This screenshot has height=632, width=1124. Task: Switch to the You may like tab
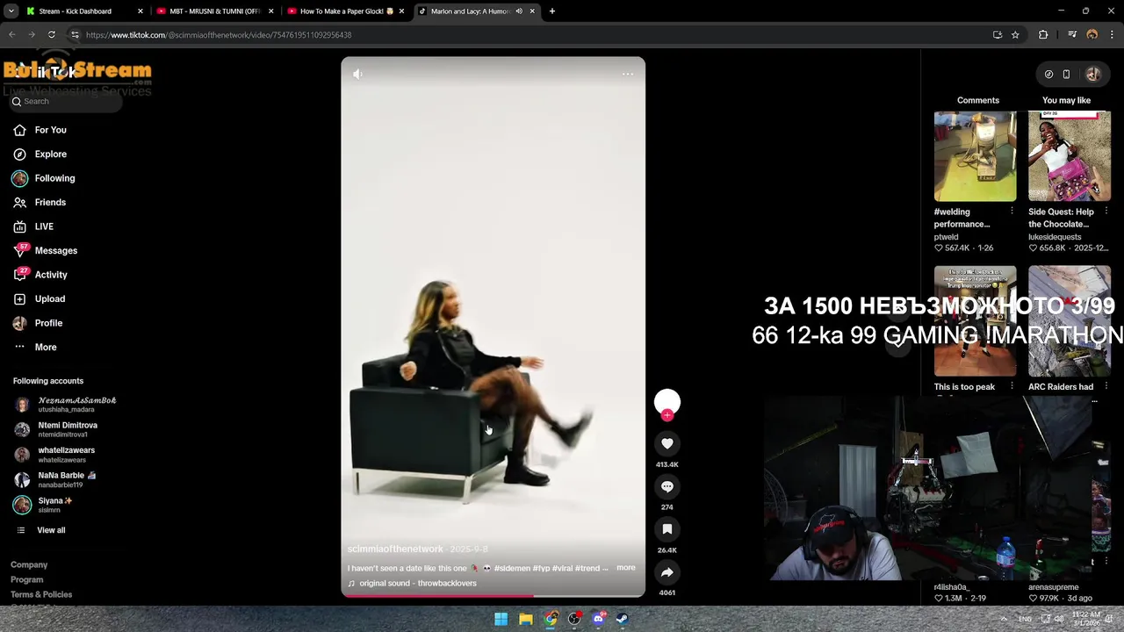(x=1066, y=100)
